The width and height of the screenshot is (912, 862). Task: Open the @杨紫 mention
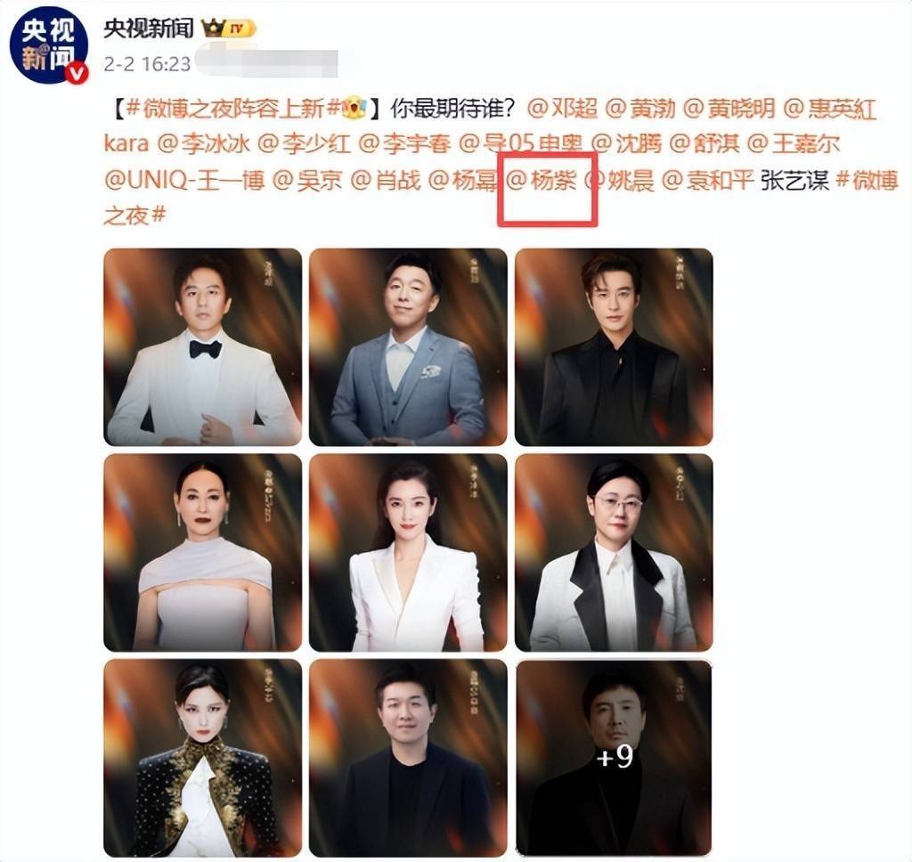541,181
